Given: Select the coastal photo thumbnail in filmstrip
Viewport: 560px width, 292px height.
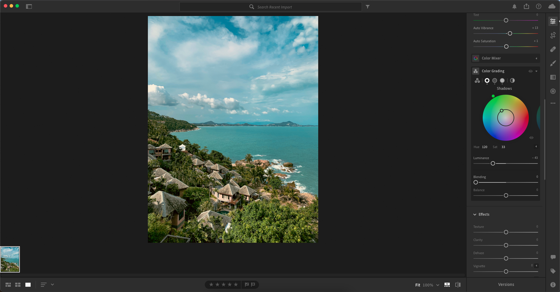Looking at the screenshot, I should click(10, 259).
